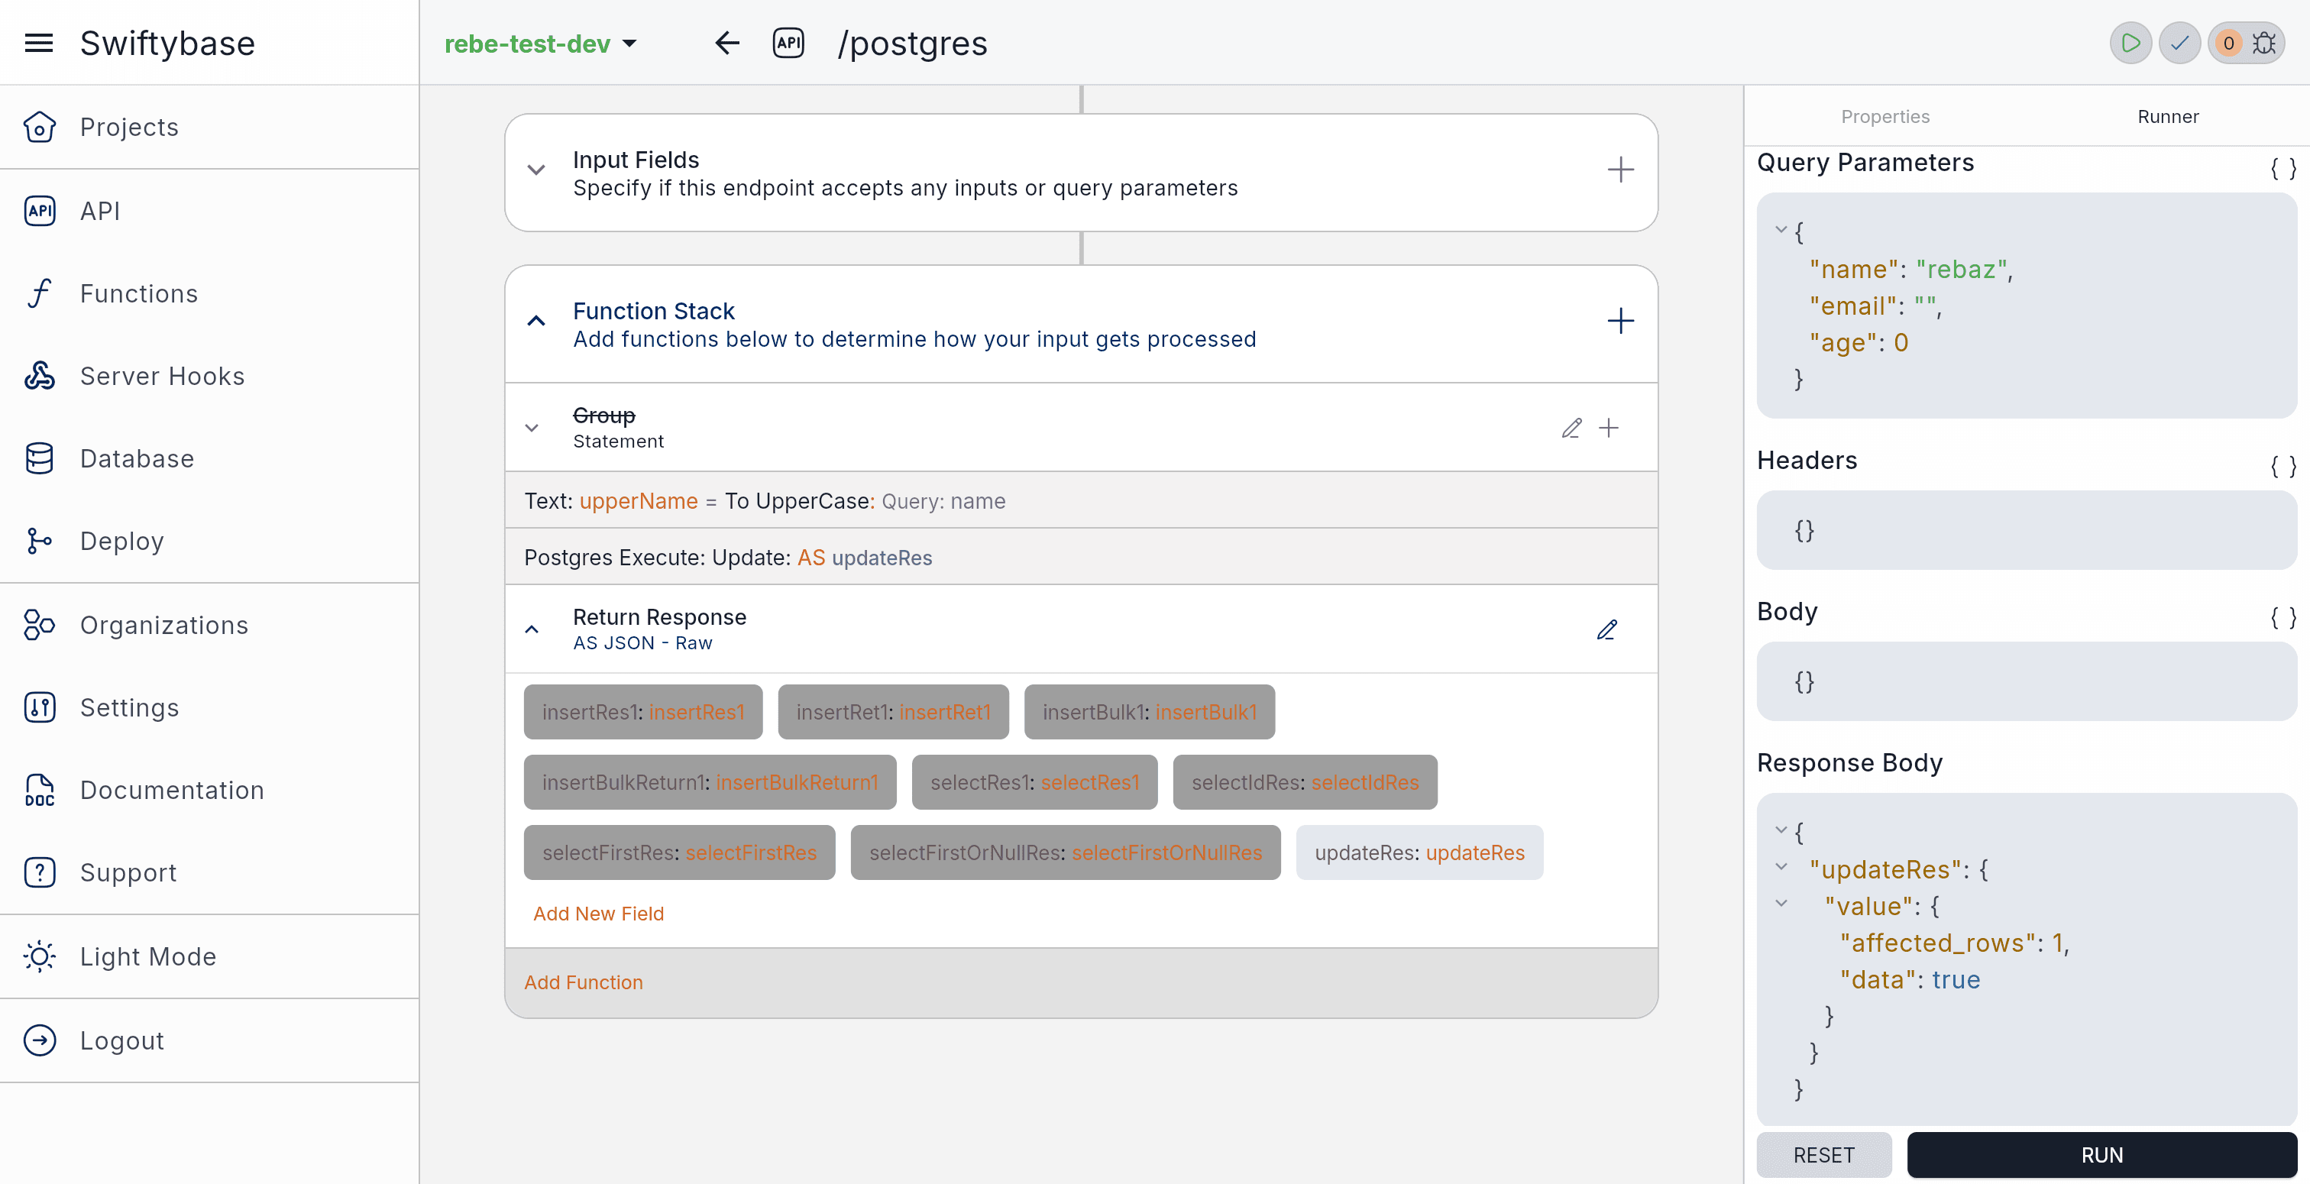Open the hamburger menu next to Swiftybase
Image resolution: width=2310 pixels, height=1184 pixels.
[x=38, y=43]
